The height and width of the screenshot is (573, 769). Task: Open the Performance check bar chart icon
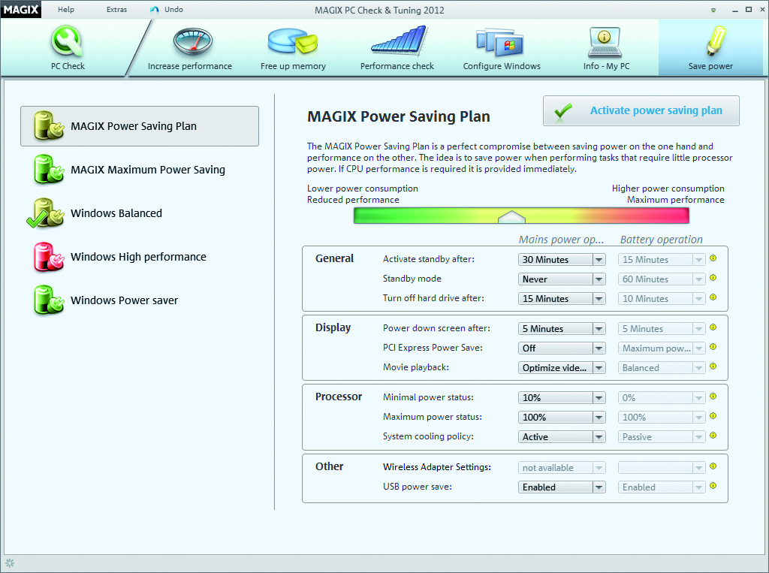pyautogui.click(x=400, y=41)
